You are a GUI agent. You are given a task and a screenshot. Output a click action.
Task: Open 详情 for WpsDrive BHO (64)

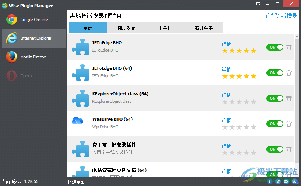point(226,120)
